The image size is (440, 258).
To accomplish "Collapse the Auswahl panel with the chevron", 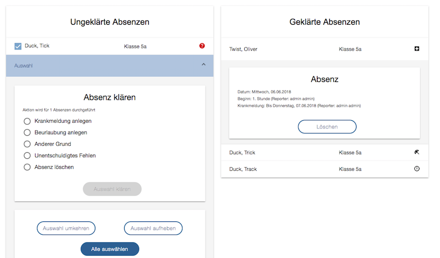I will click(204, 64).
